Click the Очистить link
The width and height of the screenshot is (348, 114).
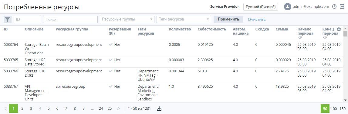pos(257,19)
